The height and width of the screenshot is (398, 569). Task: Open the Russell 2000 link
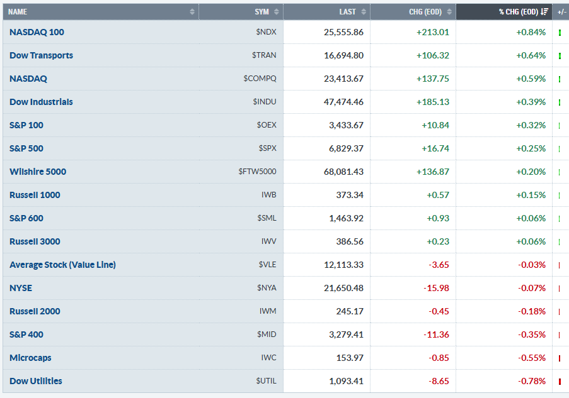click(x=35, y=311)
